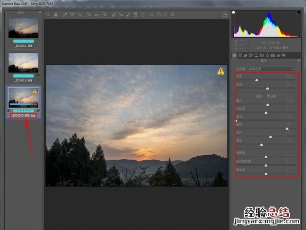Click the Contrast (对比度) slider handle
The width and height of the screenshot is (306, 230).
(266, 113)
